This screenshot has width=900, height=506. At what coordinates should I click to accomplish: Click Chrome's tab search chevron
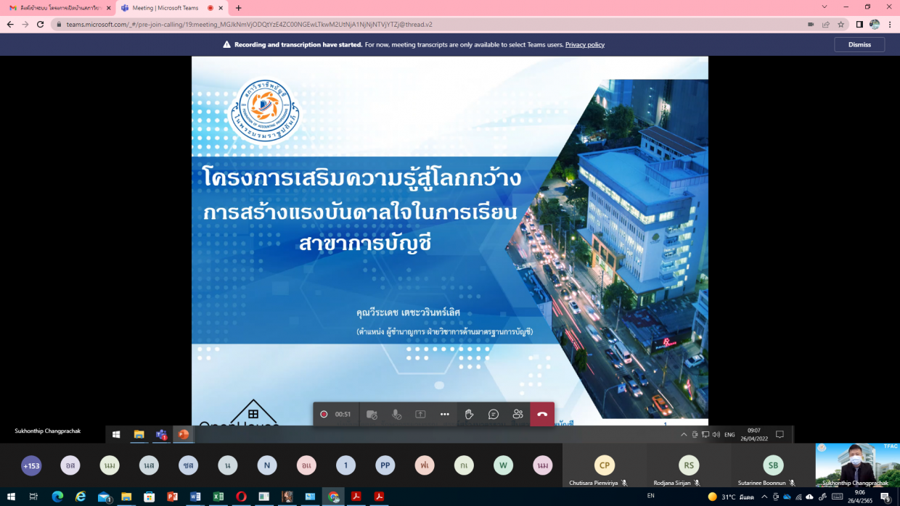click(824, 7)
